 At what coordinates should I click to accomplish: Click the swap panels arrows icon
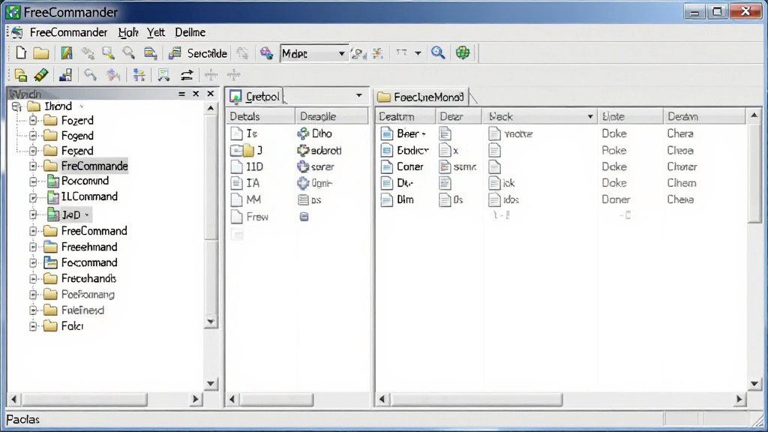point(187,75)
